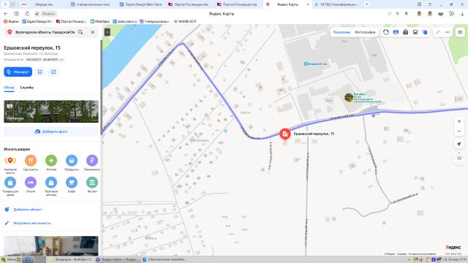Zoom out with minus button

tap(459, 131)
